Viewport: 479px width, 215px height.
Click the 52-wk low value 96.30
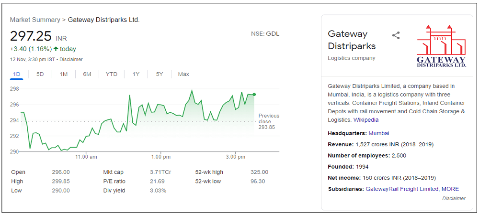(x=258, y=181)
